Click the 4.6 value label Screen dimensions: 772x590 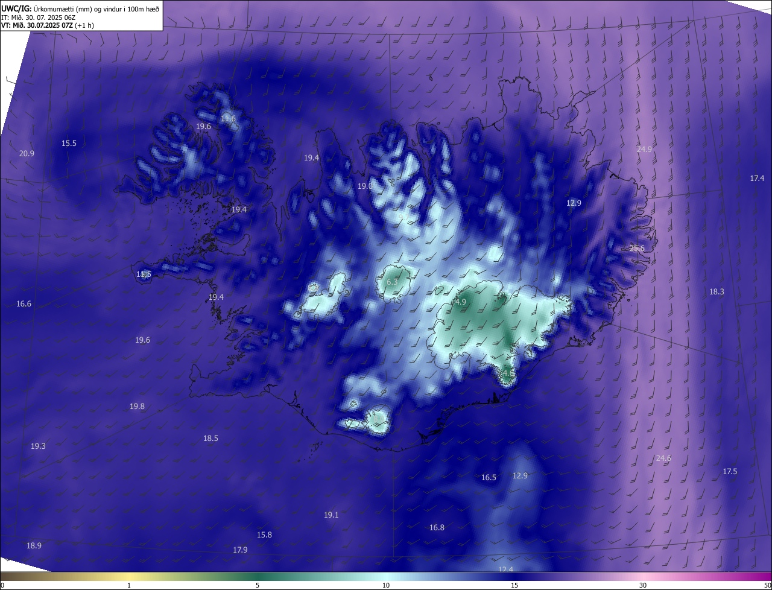508,373
